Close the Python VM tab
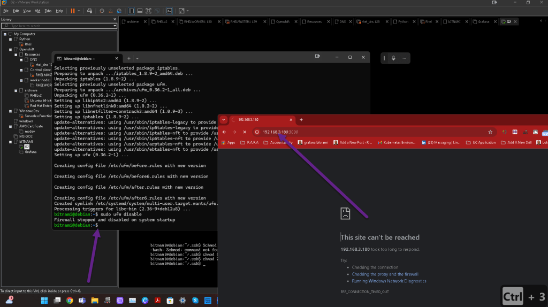 (414, 21)
